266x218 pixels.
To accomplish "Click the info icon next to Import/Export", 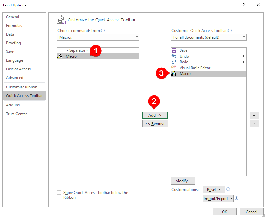I will 237,198.
